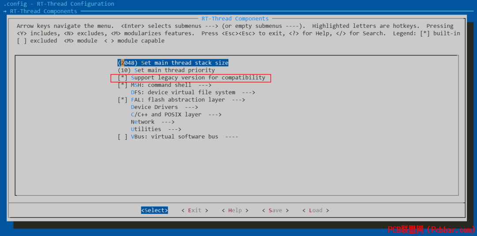The image size is (477, 236).
Task: Click the Help button
Action: 235,210
